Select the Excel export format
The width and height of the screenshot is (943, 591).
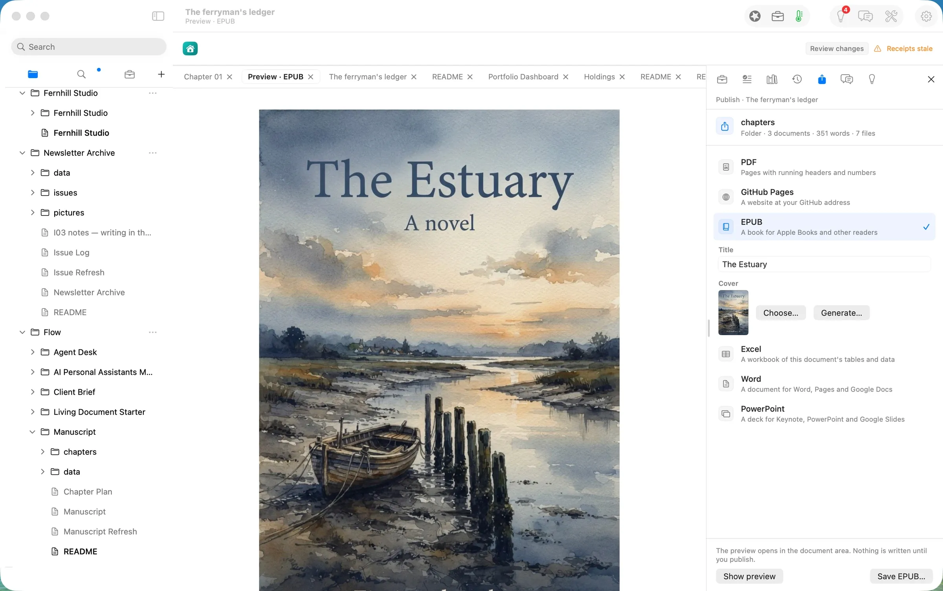coord(824,354)
